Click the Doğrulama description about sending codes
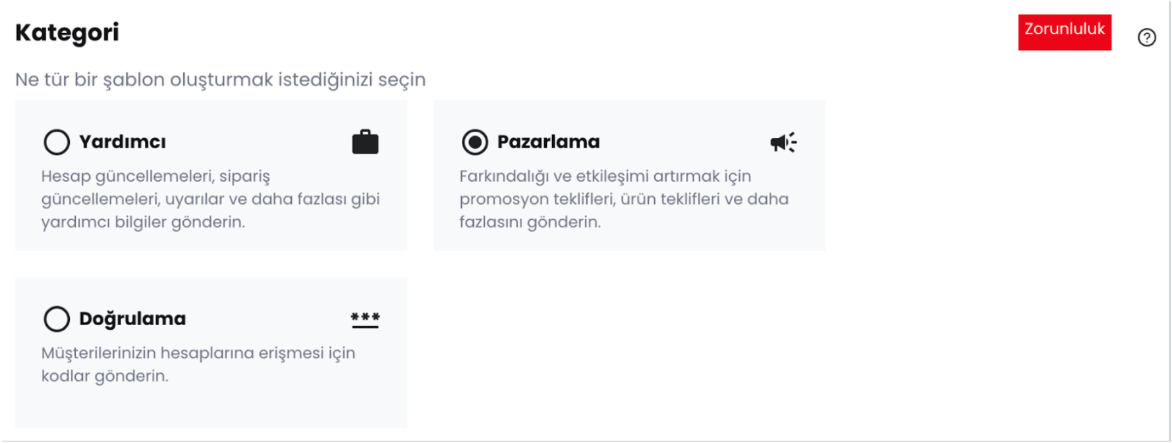This screenshot has height=443, width=1172. click(198, 364)
